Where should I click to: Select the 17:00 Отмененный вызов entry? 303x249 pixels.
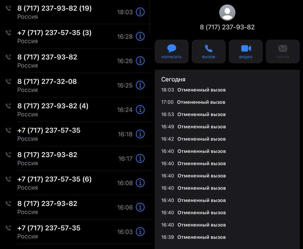click(x=193, y=102)
